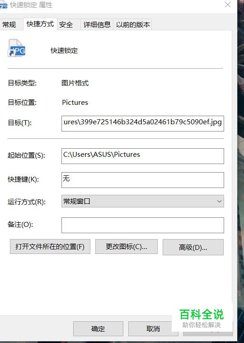244x343 pixels.
Task: Click the 快捷键(K) field showing 无
Action: pyautogui.click(x=142, y=180)
